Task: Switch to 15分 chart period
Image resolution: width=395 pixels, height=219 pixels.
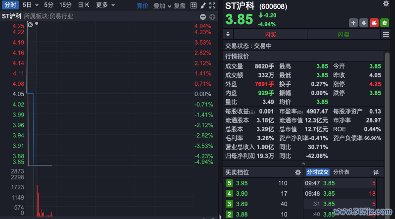Action: [65, 5]
